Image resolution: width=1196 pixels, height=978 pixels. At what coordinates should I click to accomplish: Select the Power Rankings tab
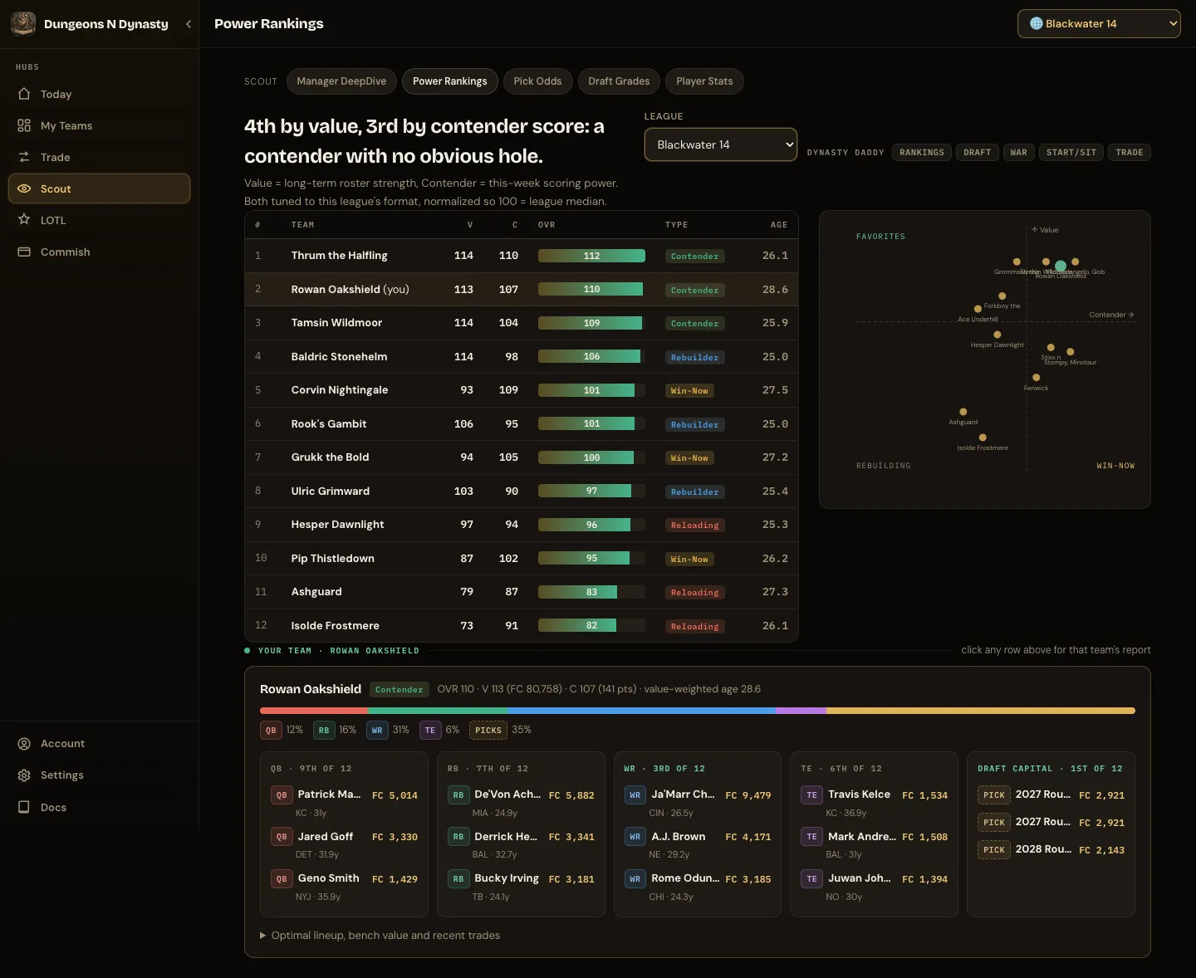tap(450, 81)
